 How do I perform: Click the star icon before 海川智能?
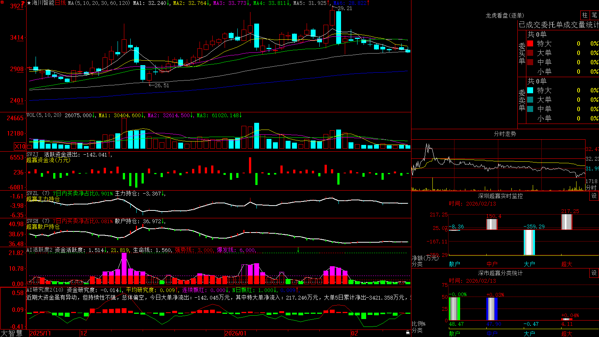tap(29, 3)
